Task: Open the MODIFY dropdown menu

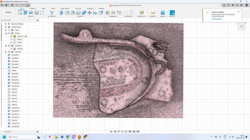Action: click(81, 16)
